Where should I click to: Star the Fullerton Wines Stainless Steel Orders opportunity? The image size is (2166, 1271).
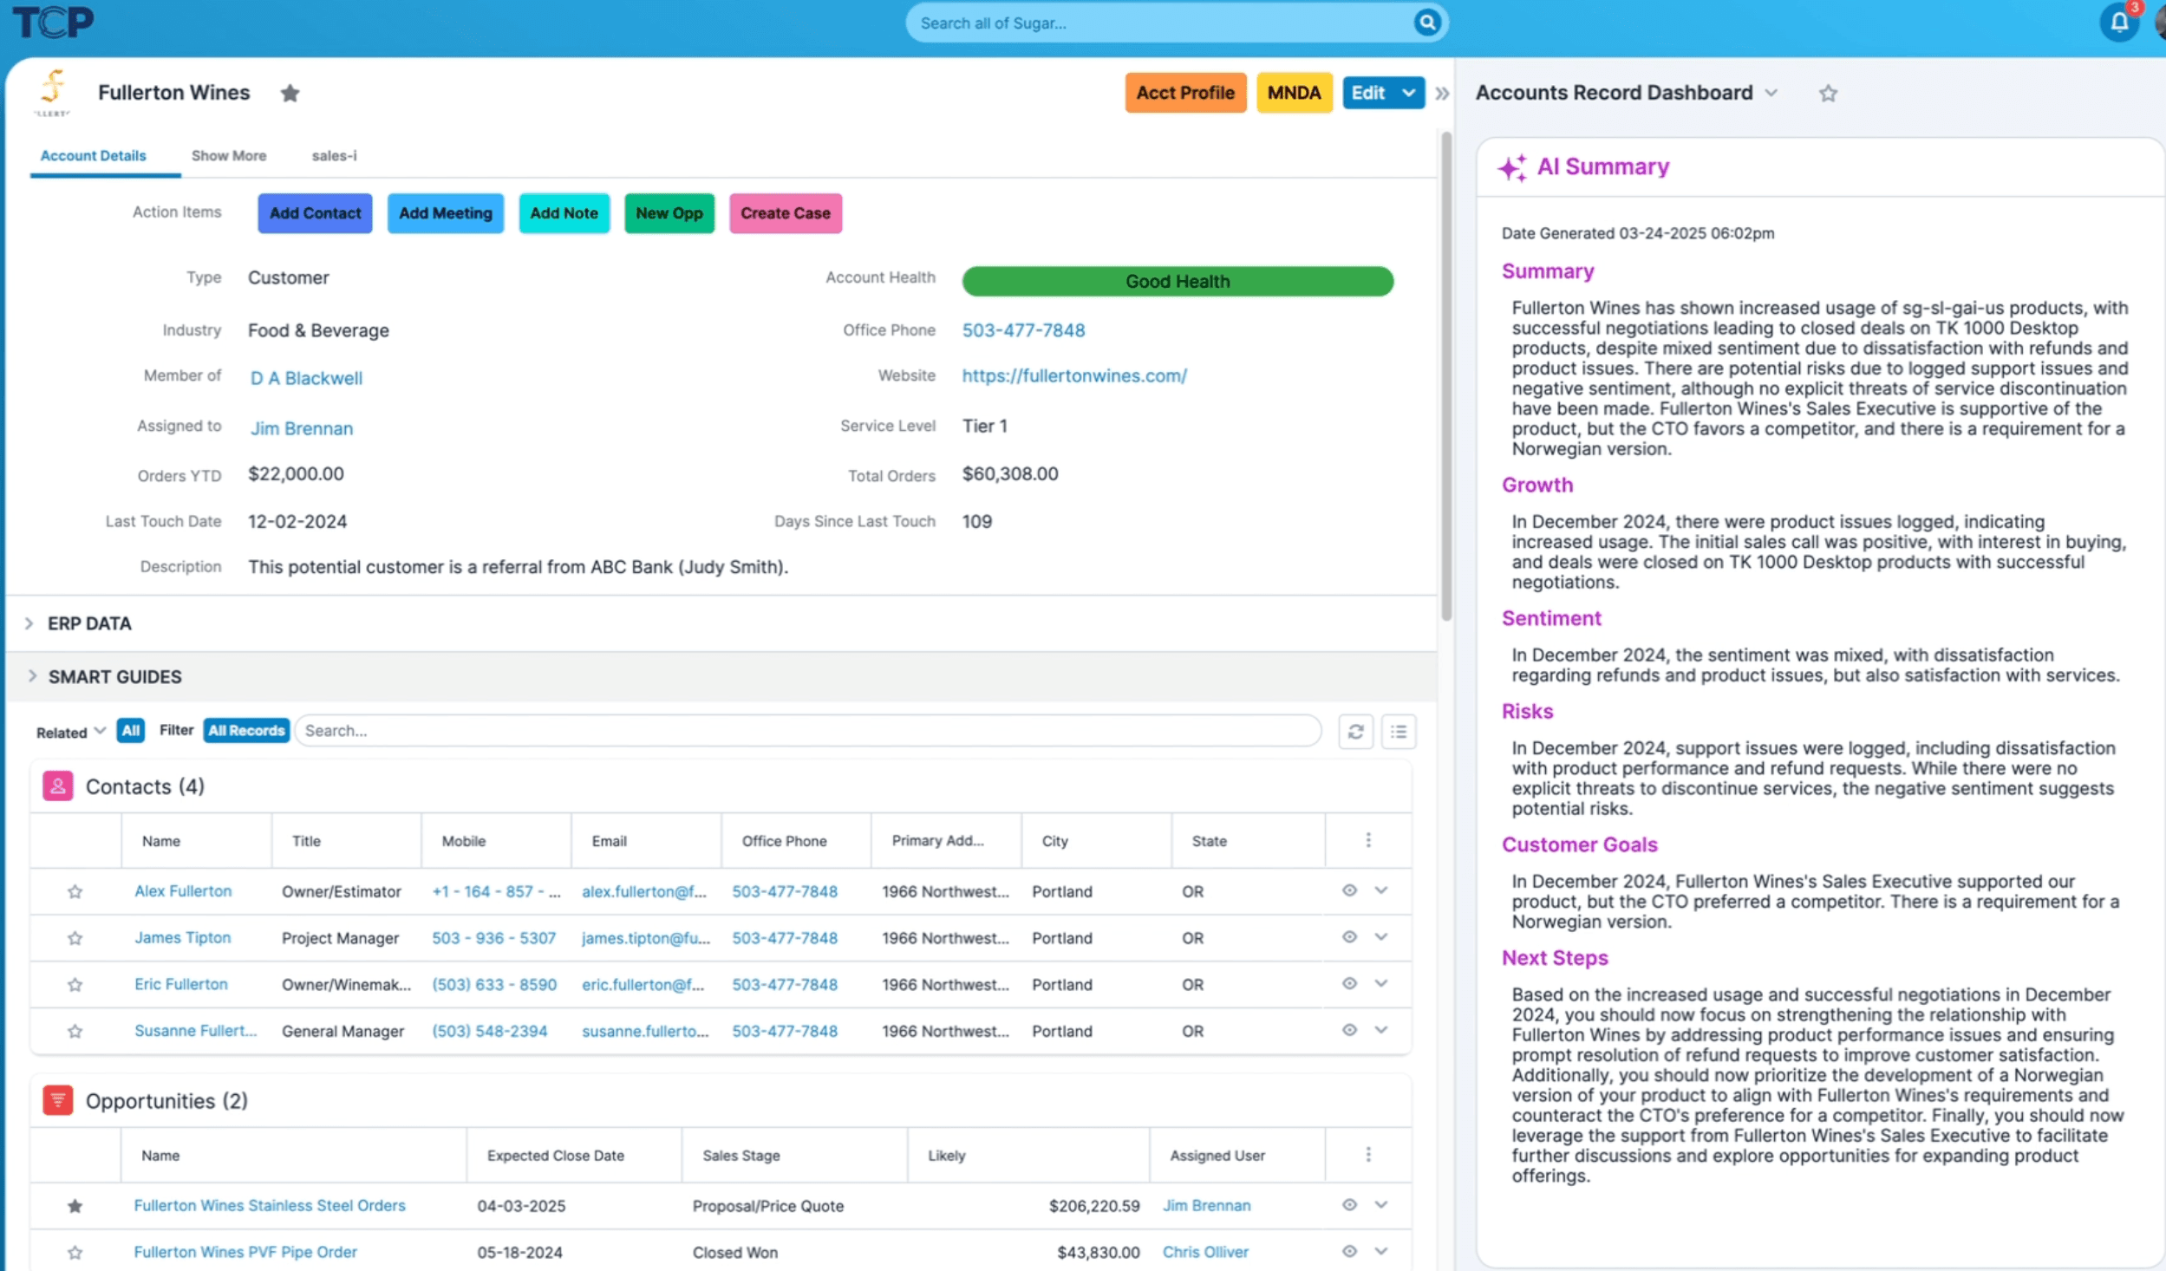point(75,1205)
